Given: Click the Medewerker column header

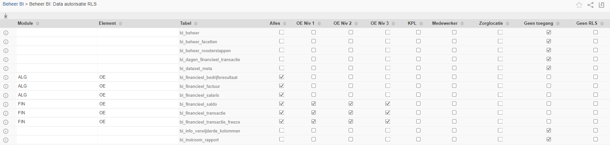Looking at the screenshot, I should [x=444, y=23].
